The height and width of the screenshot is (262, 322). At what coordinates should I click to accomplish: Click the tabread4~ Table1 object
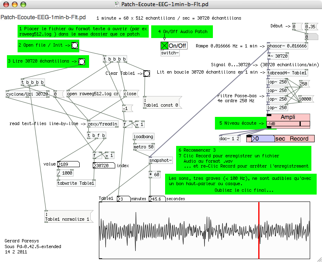pos(287,73)
